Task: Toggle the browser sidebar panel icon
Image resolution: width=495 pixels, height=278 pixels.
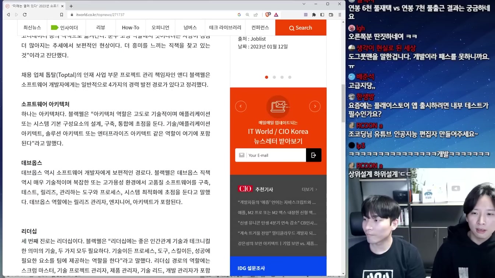Action: pos(322,15)
